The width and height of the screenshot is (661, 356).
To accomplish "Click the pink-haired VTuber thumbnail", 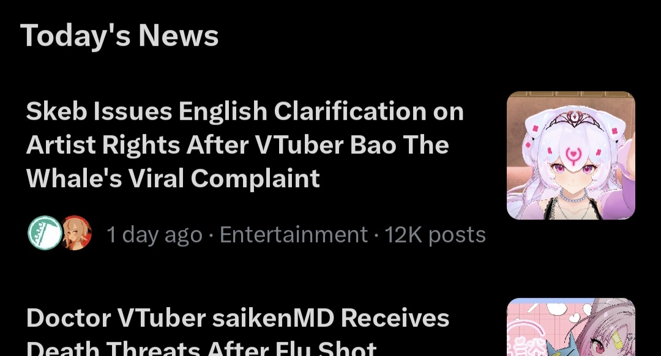I will click(x=571, y=327).
